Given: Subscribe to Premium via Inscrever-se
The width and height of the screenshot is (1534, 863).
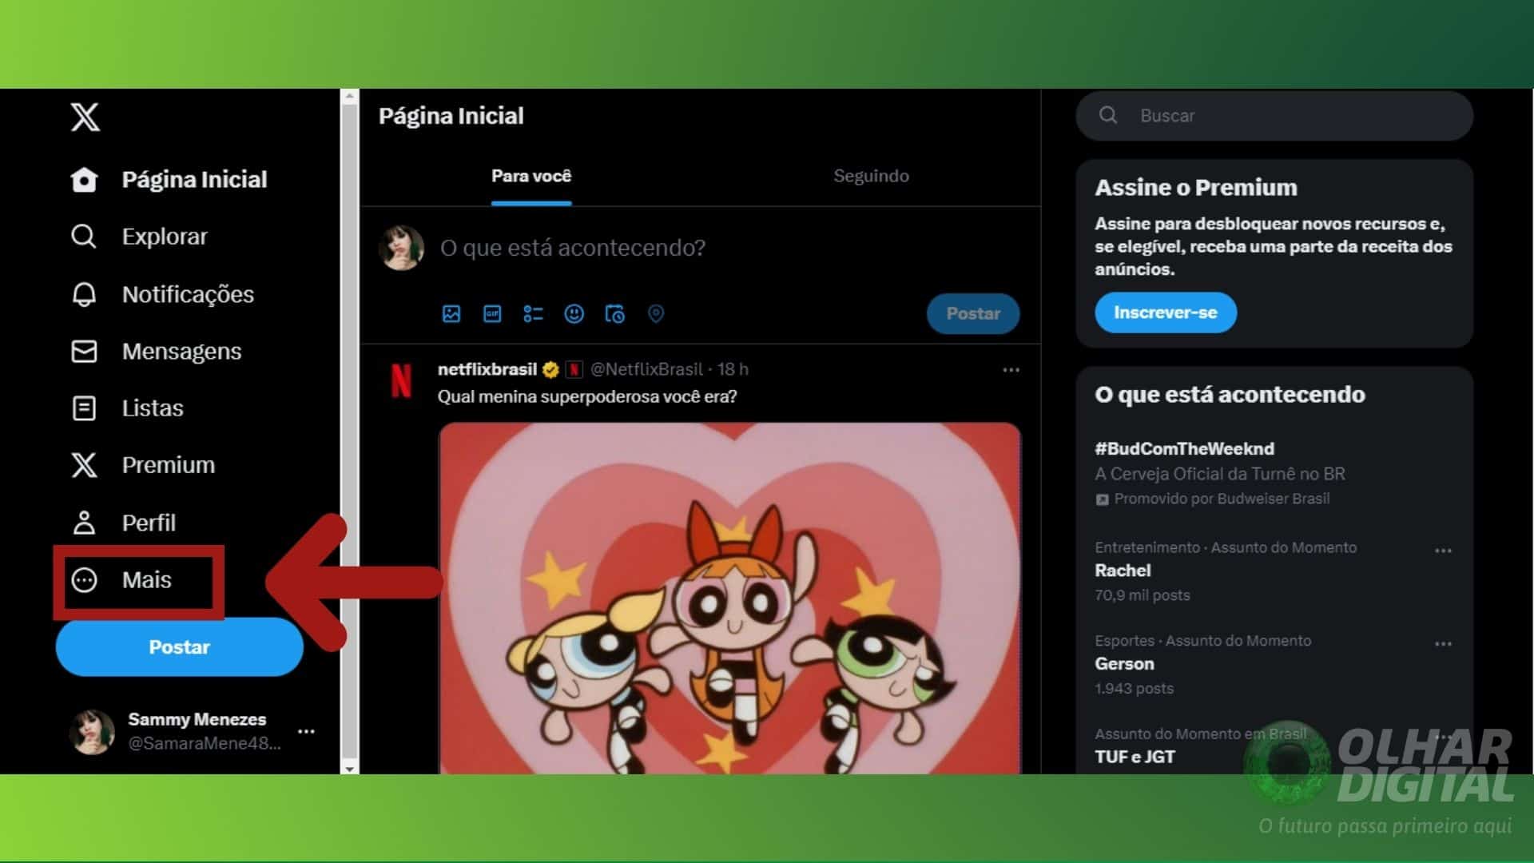Looking at the screenshot, I should 1165,312.
